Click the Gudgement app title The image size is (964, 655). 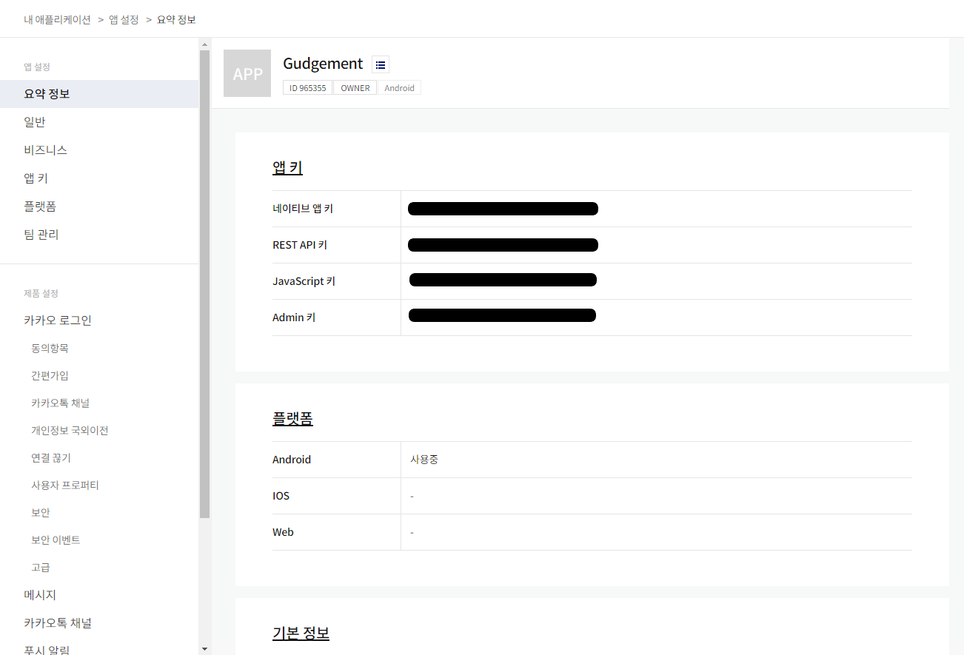point(323,64)
